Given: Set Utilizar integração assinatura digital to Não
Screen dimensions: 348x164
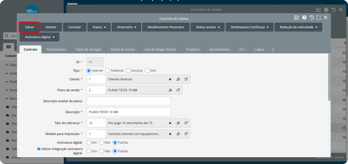Looking at the screenshot, I should 101,151.
